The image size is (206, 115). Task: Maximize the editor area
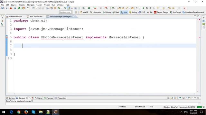pyautogui.click(x=198, y=16)
